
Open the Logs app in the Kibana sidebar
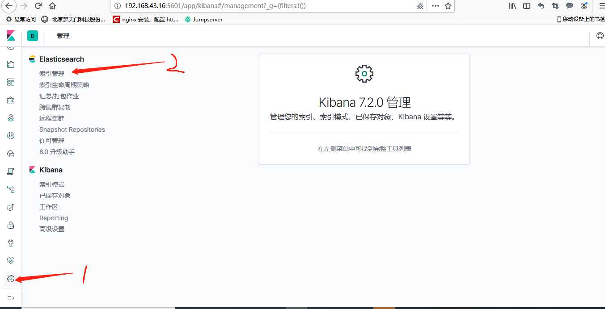point(11,171)
